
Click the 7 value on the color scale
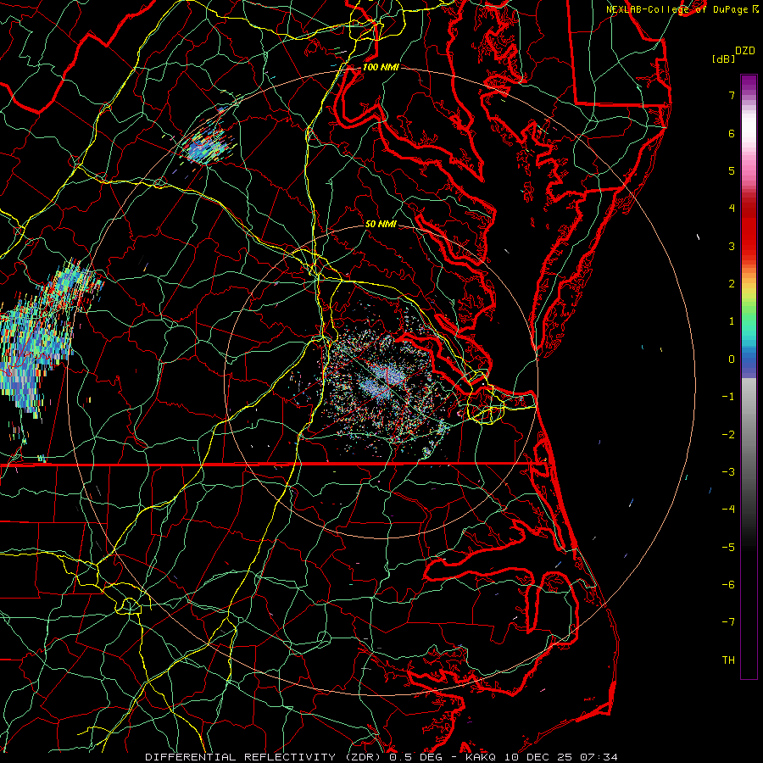click(x=732, y=95)
